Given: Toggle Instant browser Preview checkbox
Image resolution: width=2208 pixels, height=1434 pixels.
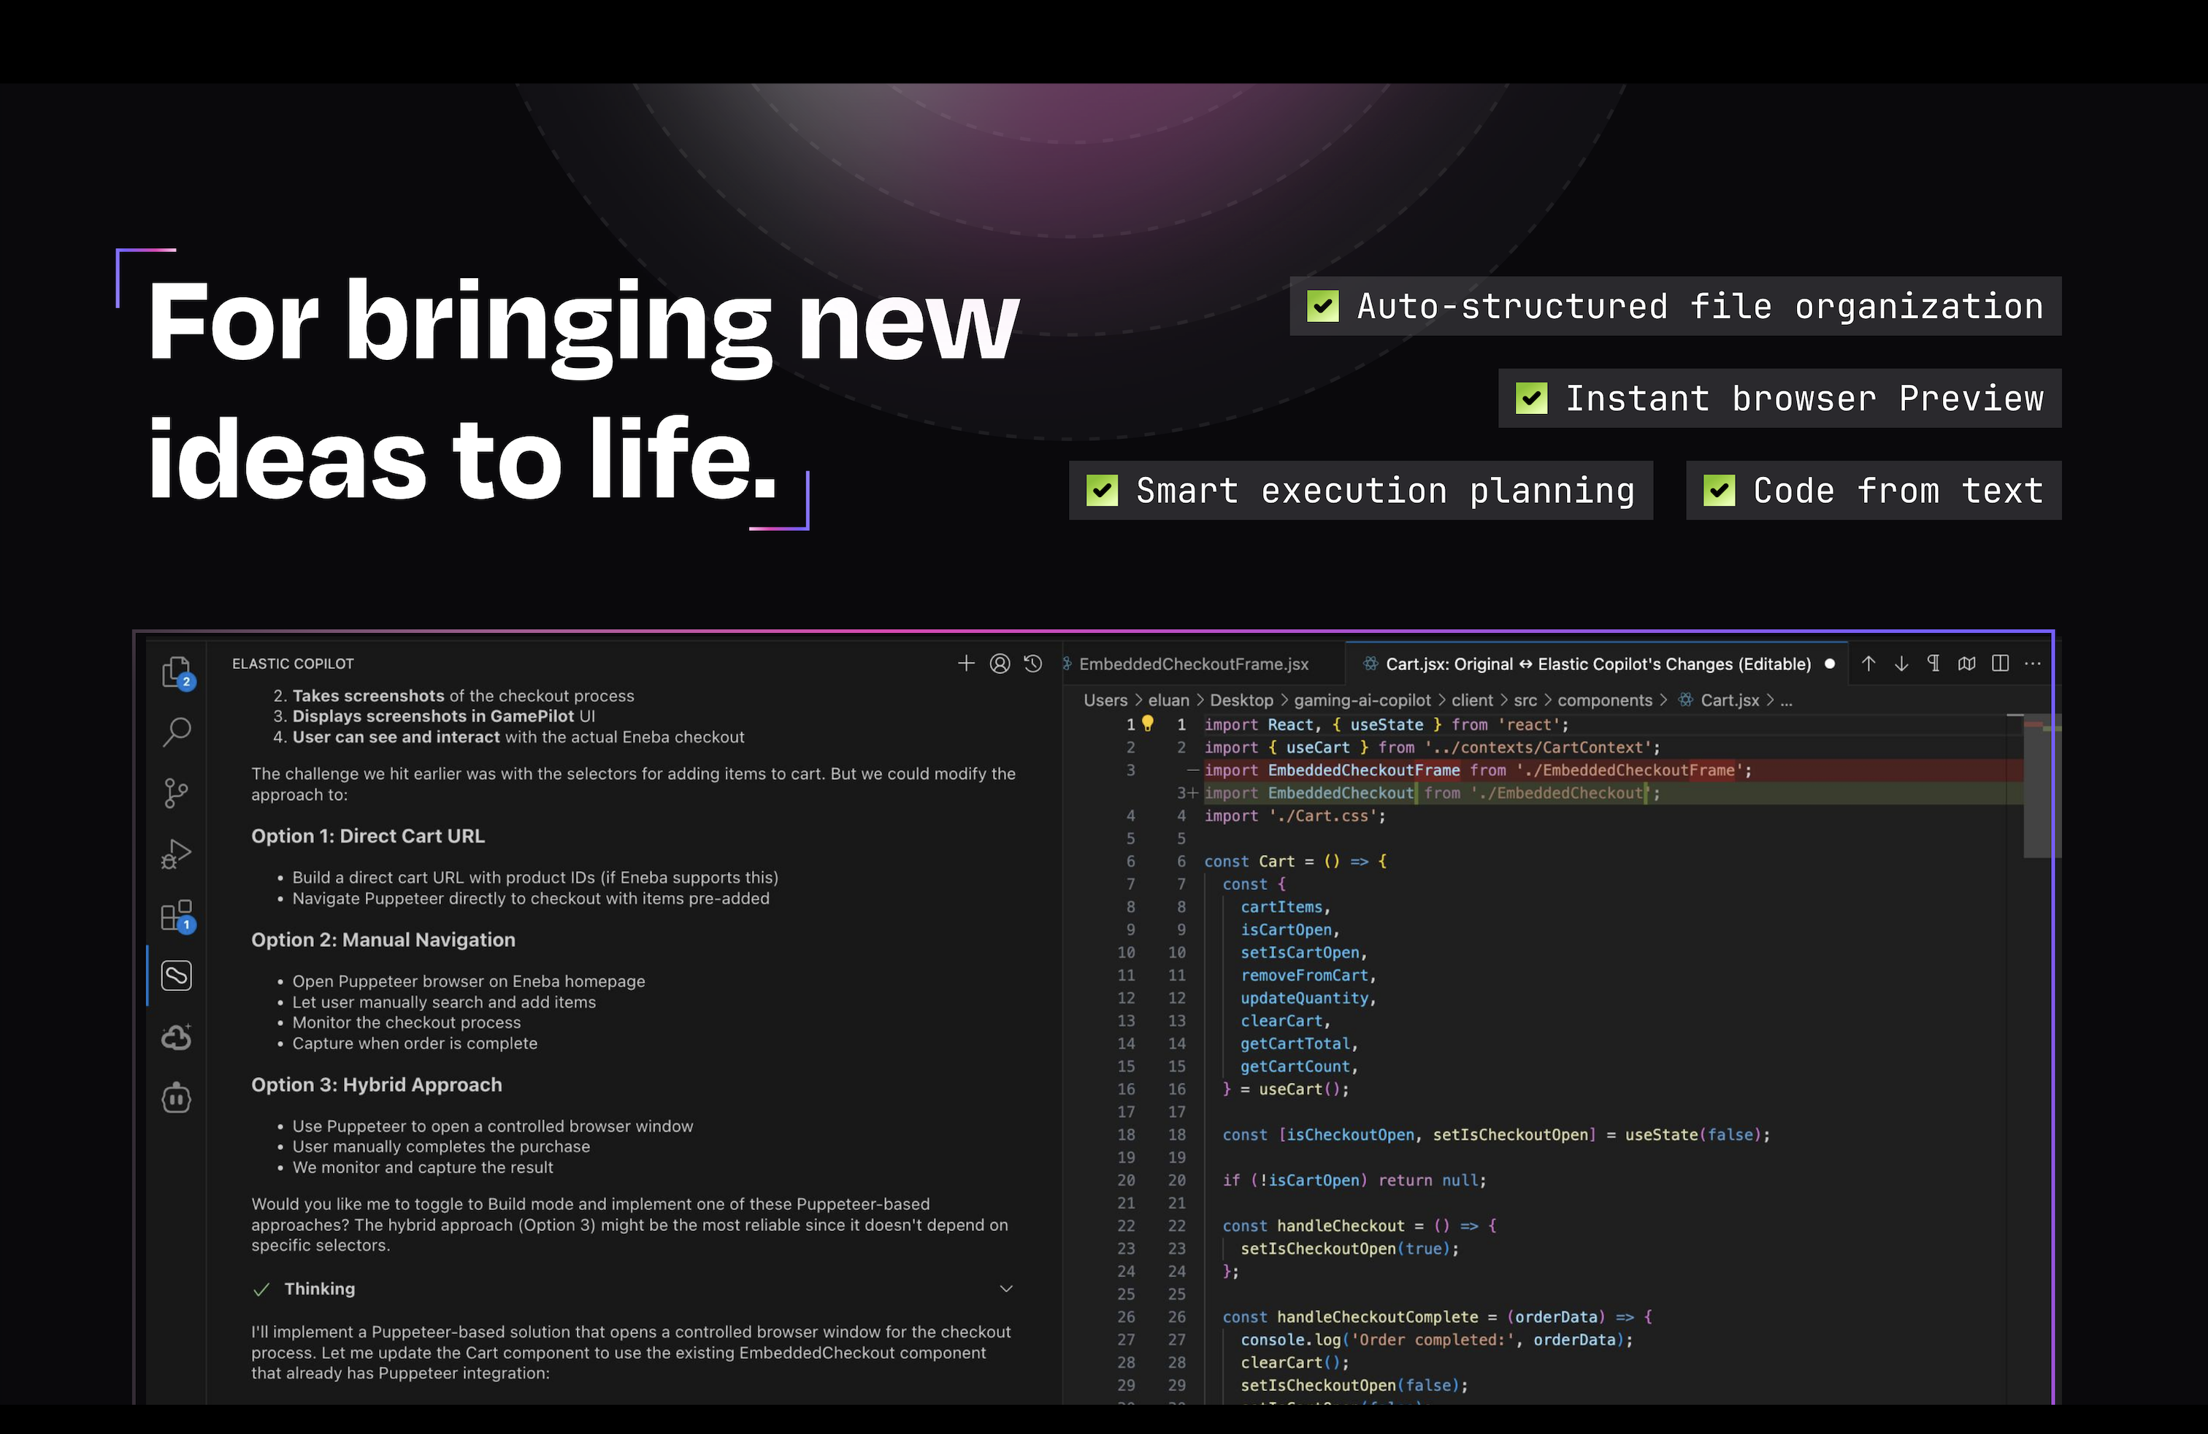Looking at the screenshot, I should [1530, 399].
